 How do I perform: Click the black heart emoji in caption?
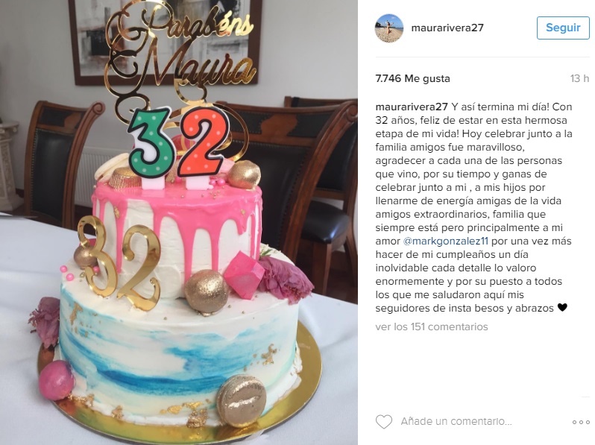coord(562,307)
